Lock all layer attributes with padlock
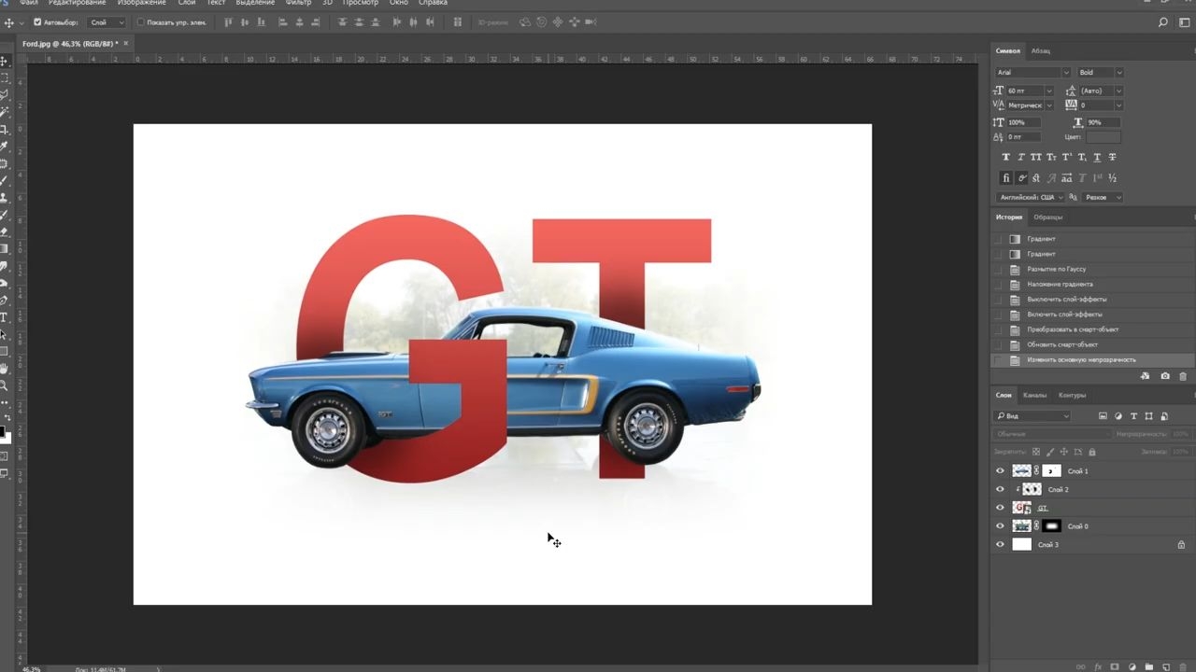This screenshot has width=1196, height=672. click(1091, 452)
